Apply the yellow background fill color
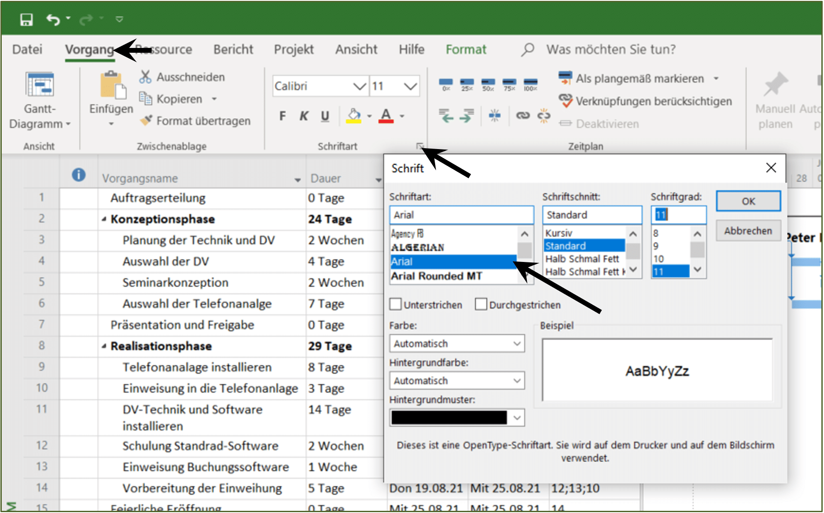Viewport: 824px width, 513px height. [354, 116]
